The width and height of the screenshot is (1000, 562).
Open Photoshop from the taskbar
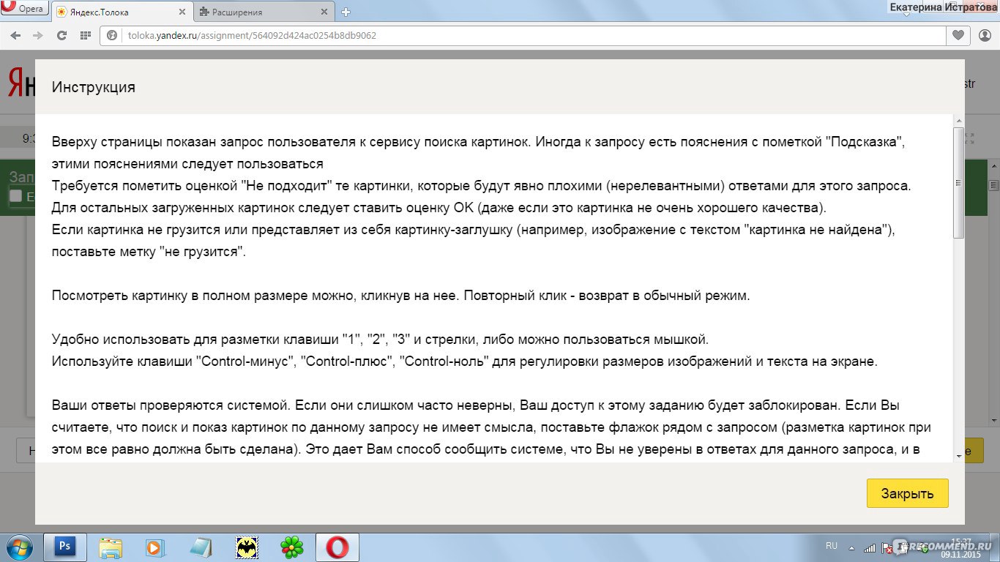coord(65,547)
